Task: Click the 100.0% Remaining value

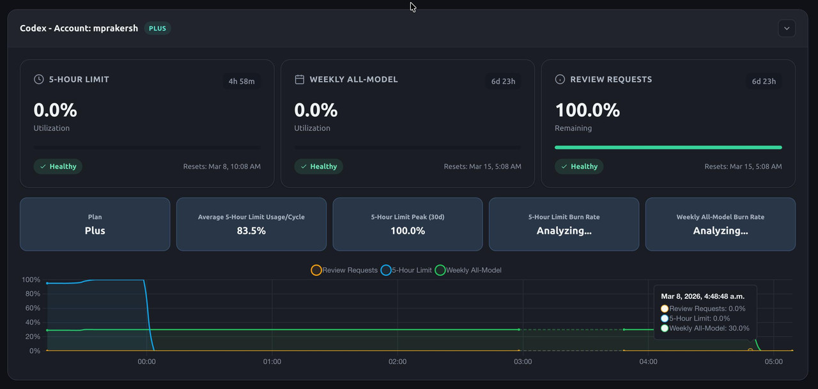Action: click(587, 110)
